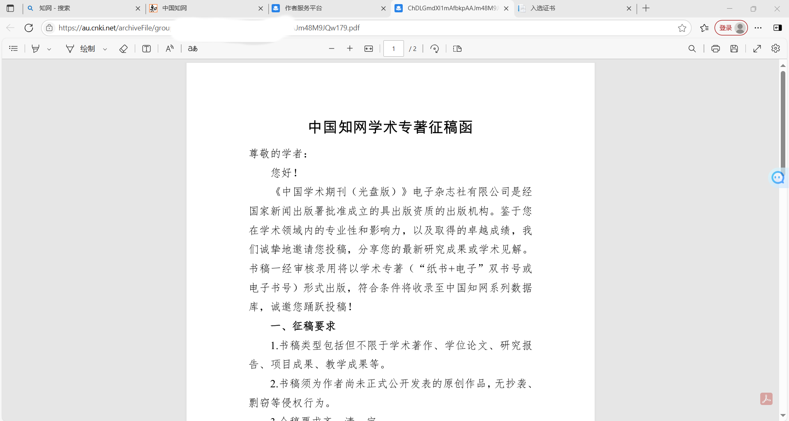
Task: Add this page to favorites star
Action: pyautogui.click(x=682, y=28)
